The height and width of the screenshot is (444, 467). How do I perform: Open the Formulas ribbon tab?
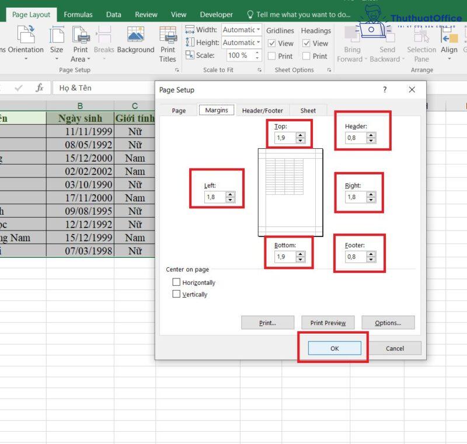[x=78, y=14]
